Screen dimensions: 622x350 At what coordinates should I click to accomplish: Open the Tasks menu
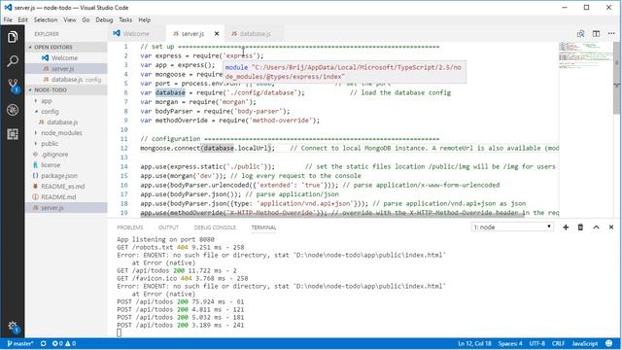(x=125, y=19)
